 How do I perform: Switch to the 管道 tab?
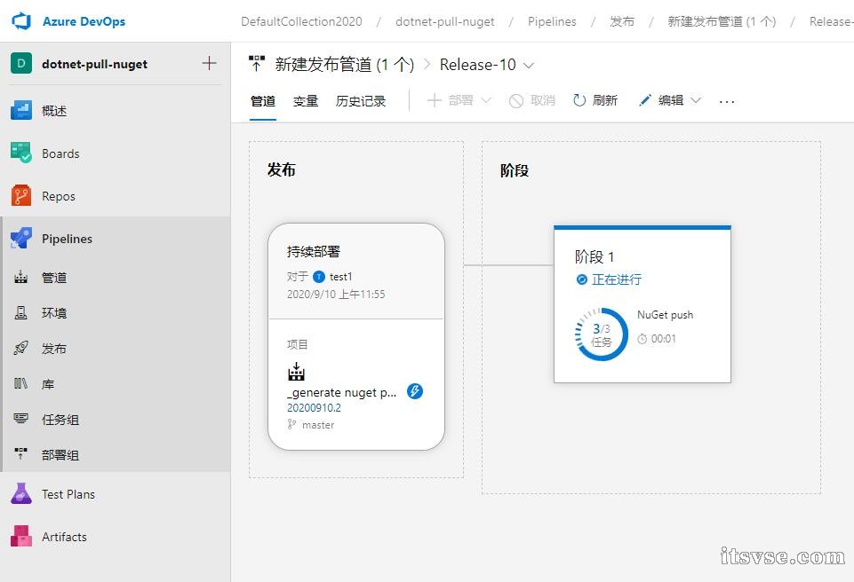263,101
